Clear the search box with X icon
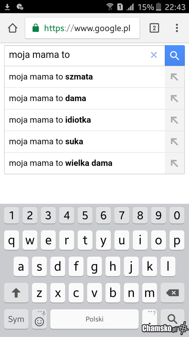This screenshot has width=189, height=337. (x=154, y=55)
